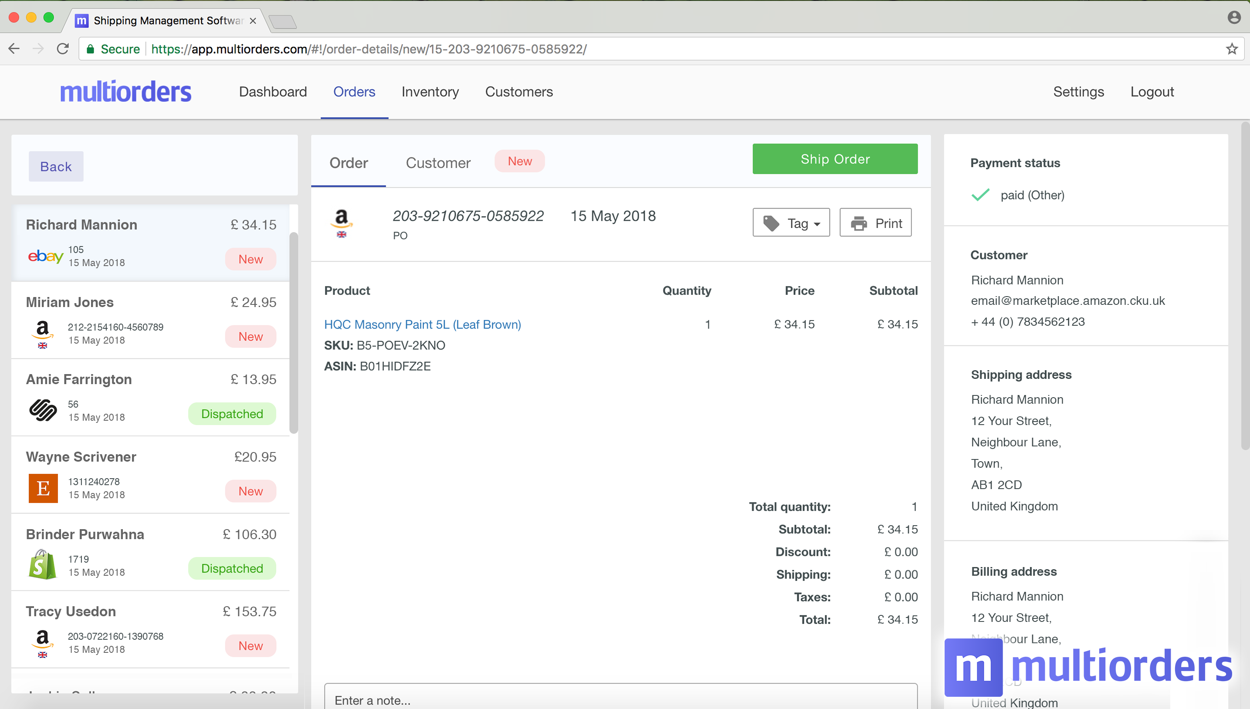Screen dimensions: 1250x709
Task: Click the Back button in the order list
Action: [56, 166]
